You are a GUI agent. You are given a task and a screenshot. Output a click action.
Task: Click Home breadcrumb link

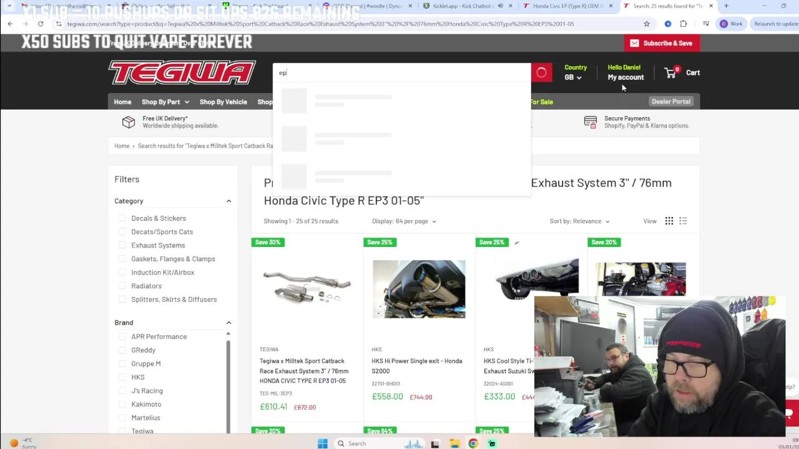(122, 146)
